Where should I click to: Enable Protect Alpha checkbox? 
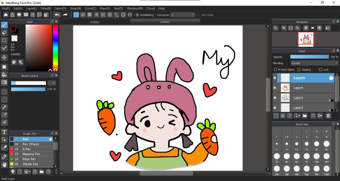[275, 70]
